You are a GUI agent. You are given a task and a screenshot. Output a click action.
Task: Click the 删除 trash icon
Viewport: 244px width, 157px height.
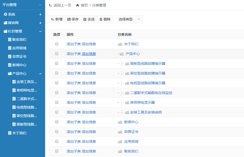pyautogui.click(x=101, y=19)
